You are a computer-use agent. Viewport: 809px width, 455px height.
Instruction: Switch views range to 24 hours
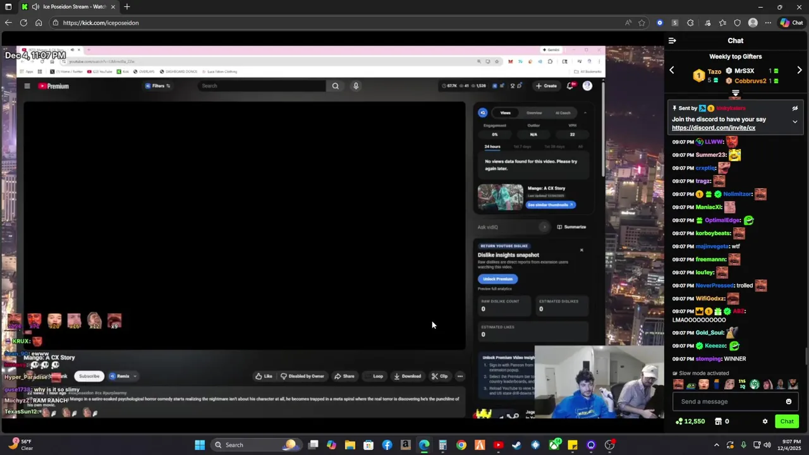(x=492, y=147)
